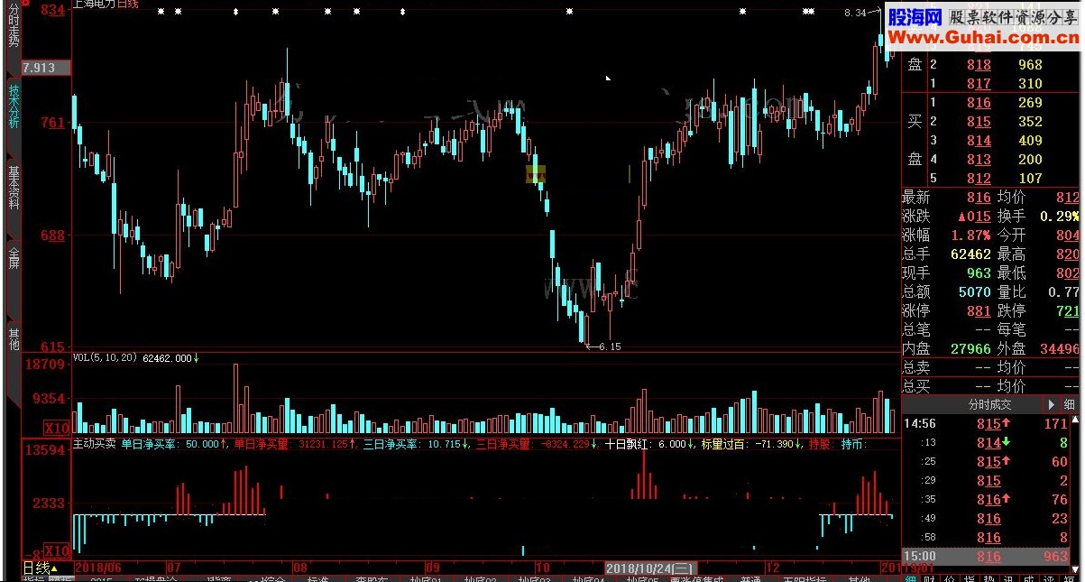Click the sell price 818

click(979, 65)
